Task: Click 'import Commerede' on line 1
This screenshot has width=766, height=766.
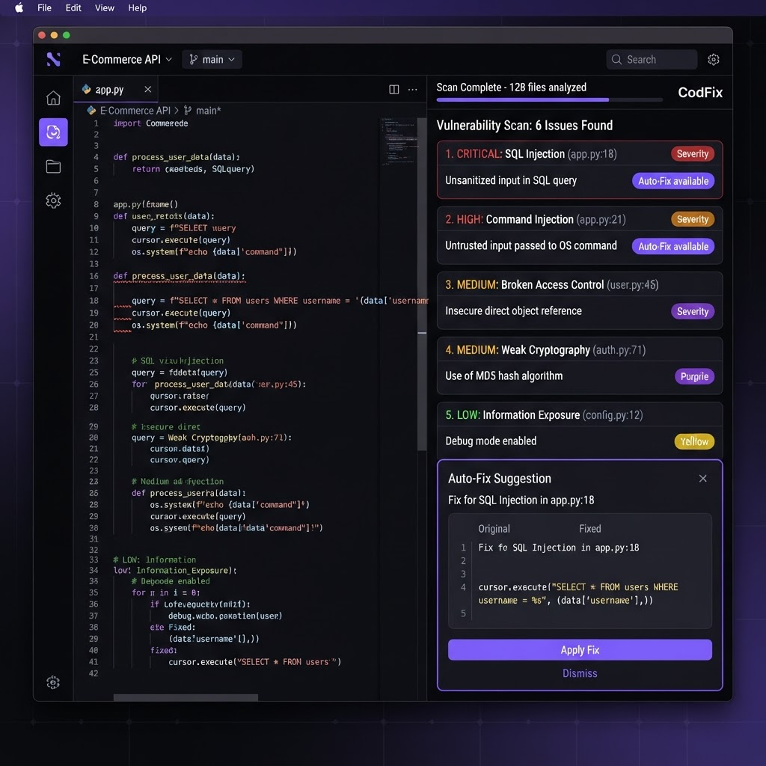Action: (x=150, y=123)
